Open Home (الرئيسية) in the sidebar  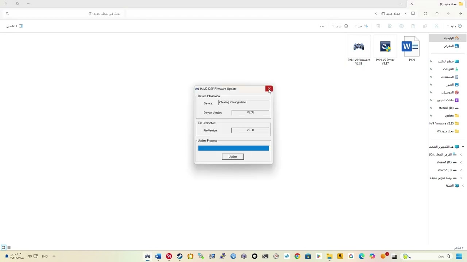(448, 38)
